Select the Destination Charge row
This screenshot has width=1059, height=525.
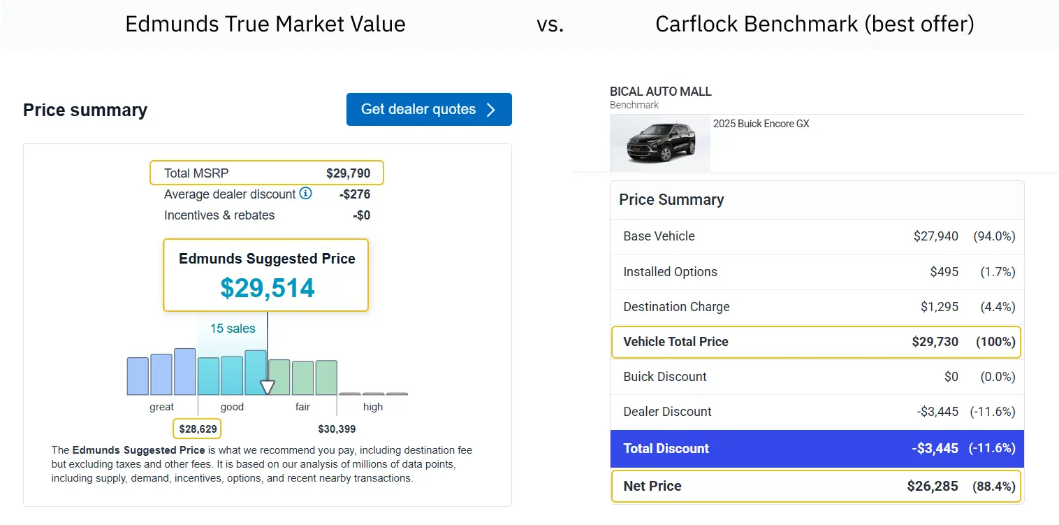[816, 307]
